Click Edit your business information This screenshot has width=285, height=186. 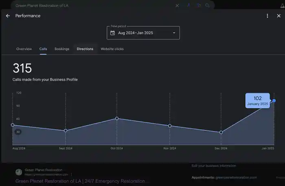(x=214, y=166)
